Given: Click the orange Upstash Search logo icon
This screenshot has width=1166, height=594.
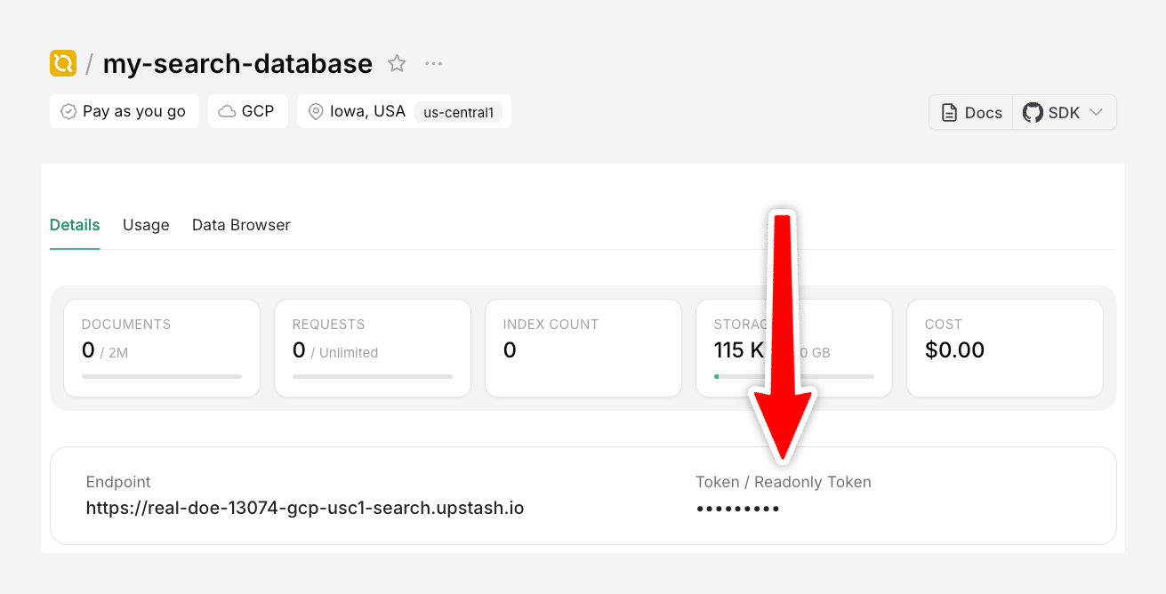Looking at the screenshot, I should click(63, 63).
